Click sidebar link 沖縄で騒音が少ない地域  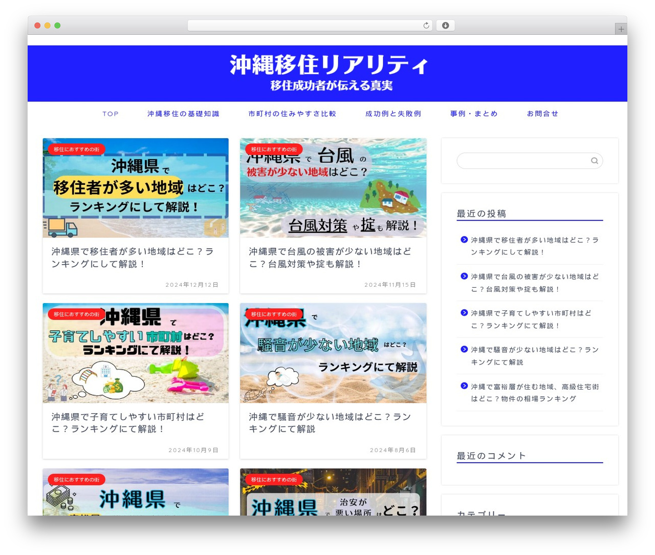(535, 356)
